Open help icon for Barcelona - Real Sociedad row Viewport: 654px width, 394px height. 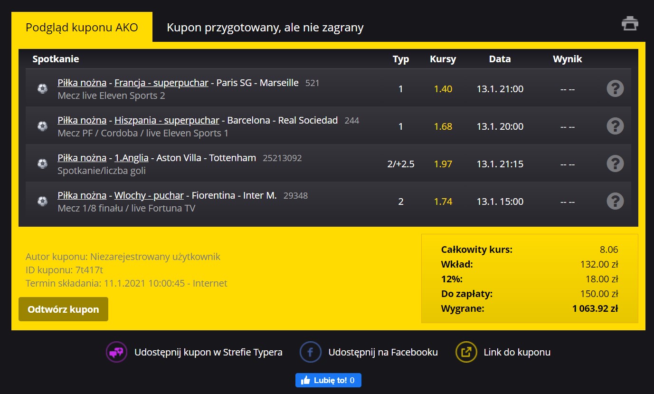tap(615, 126)
